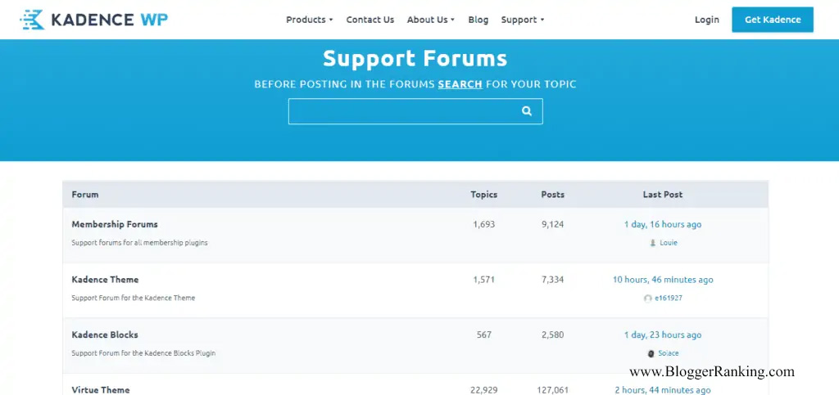Open the Kadence Theme forum

pos(105,280)
